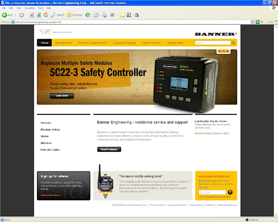Viewport: 278px width, 222px height.
Task: Expand the Links toolbar chevron
Action: point(276,21)
